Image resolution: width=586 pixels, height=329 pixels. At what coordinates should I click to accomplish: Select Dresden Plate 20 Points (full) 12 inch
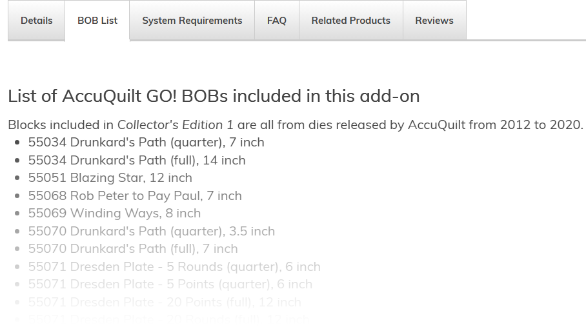tap(165, 302)
